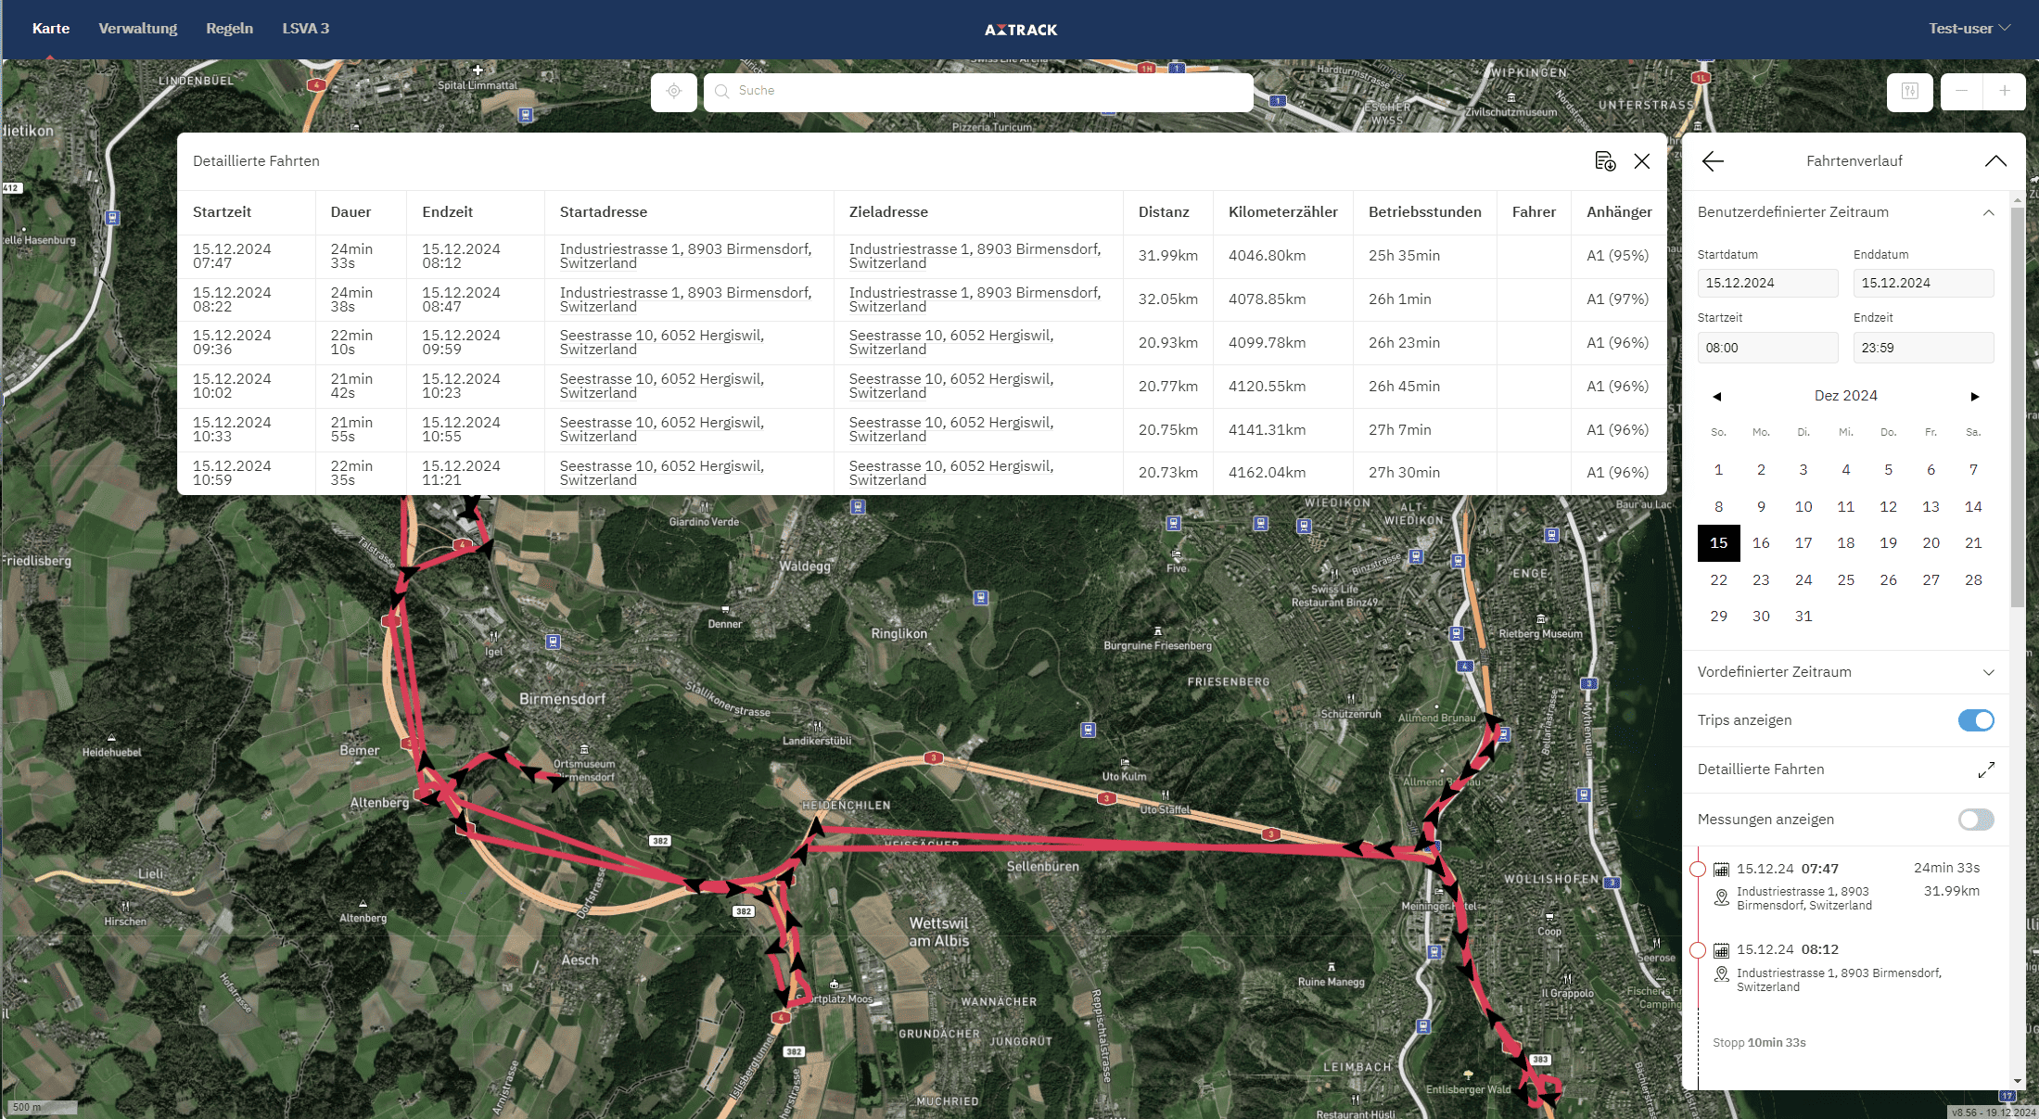Select December 16 in the calendar

[x=1761, y=543]
